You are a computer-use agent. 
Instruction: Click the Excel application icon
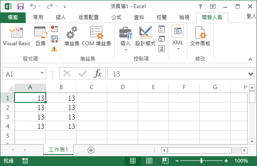pos(8,6)
